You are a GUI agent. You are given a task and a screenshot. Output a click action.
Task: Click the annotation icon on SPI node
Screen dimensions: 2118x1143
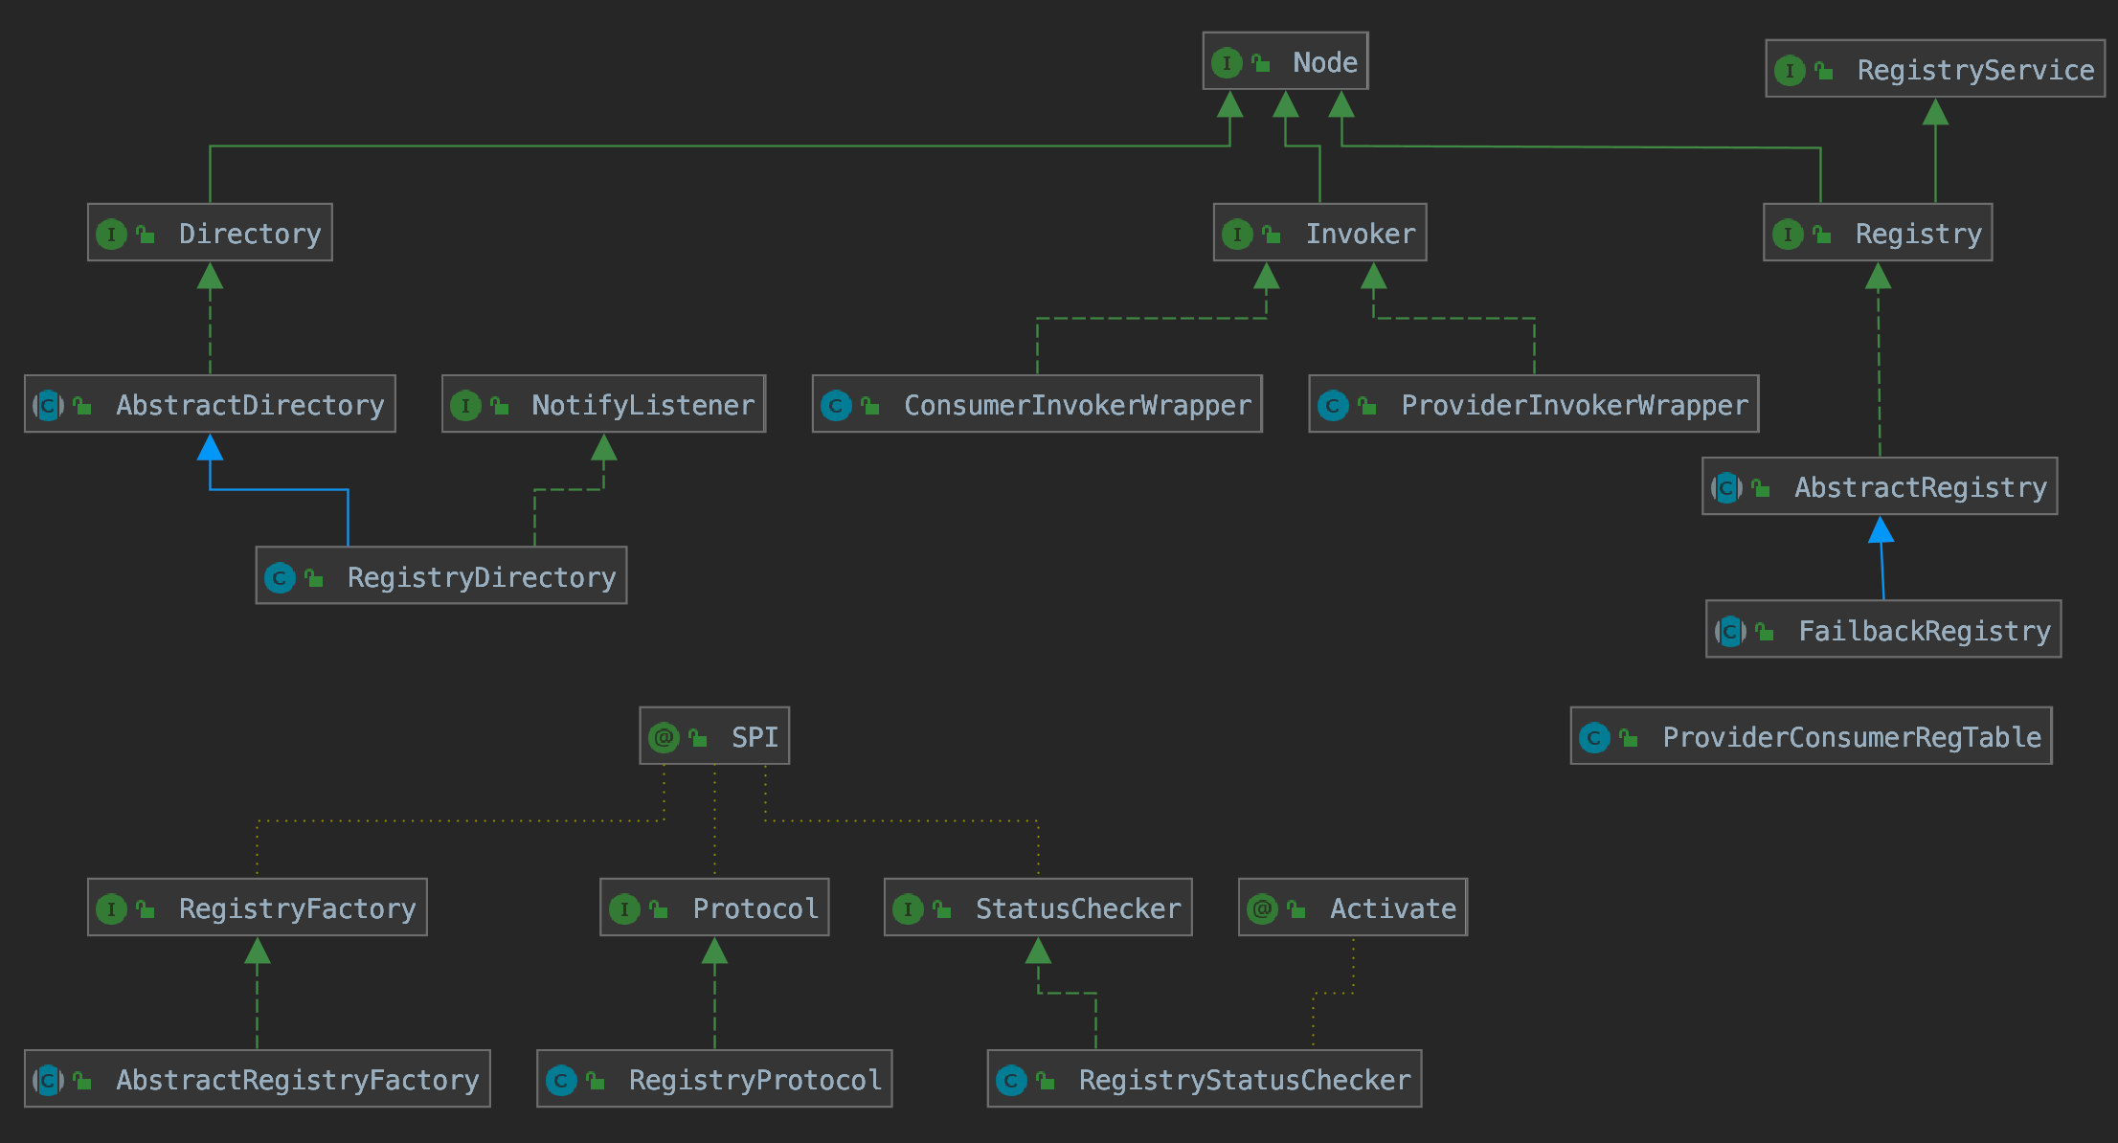pos(664,737)
